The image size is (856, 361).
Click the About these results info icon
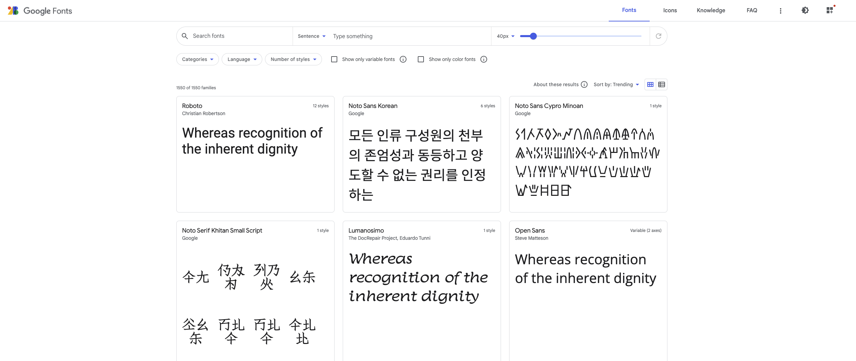(x=584, y=84)
